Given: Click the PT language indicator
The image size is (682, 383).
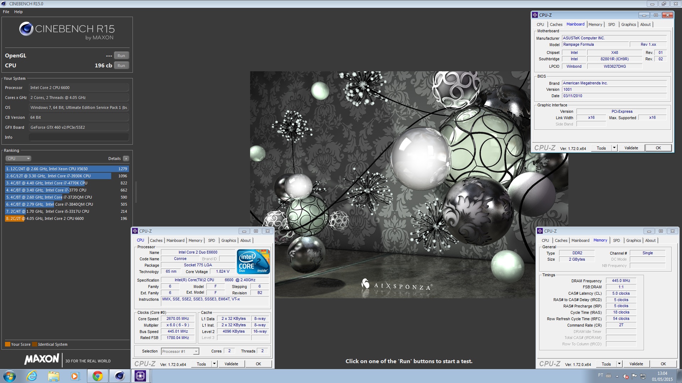Looking at the screenshot, I should click(600, 375).
